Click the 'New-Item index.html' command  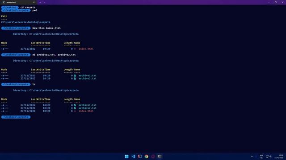(x=46, y=28)
